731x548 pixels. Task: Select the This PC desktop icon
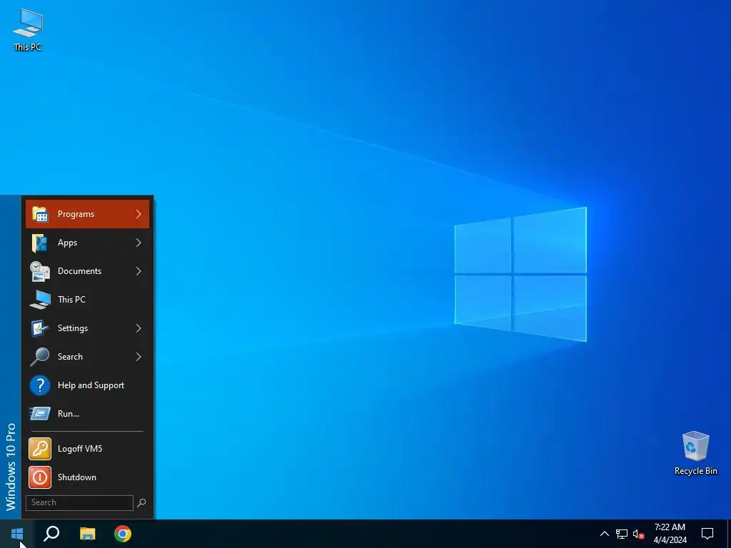[28, 30]
